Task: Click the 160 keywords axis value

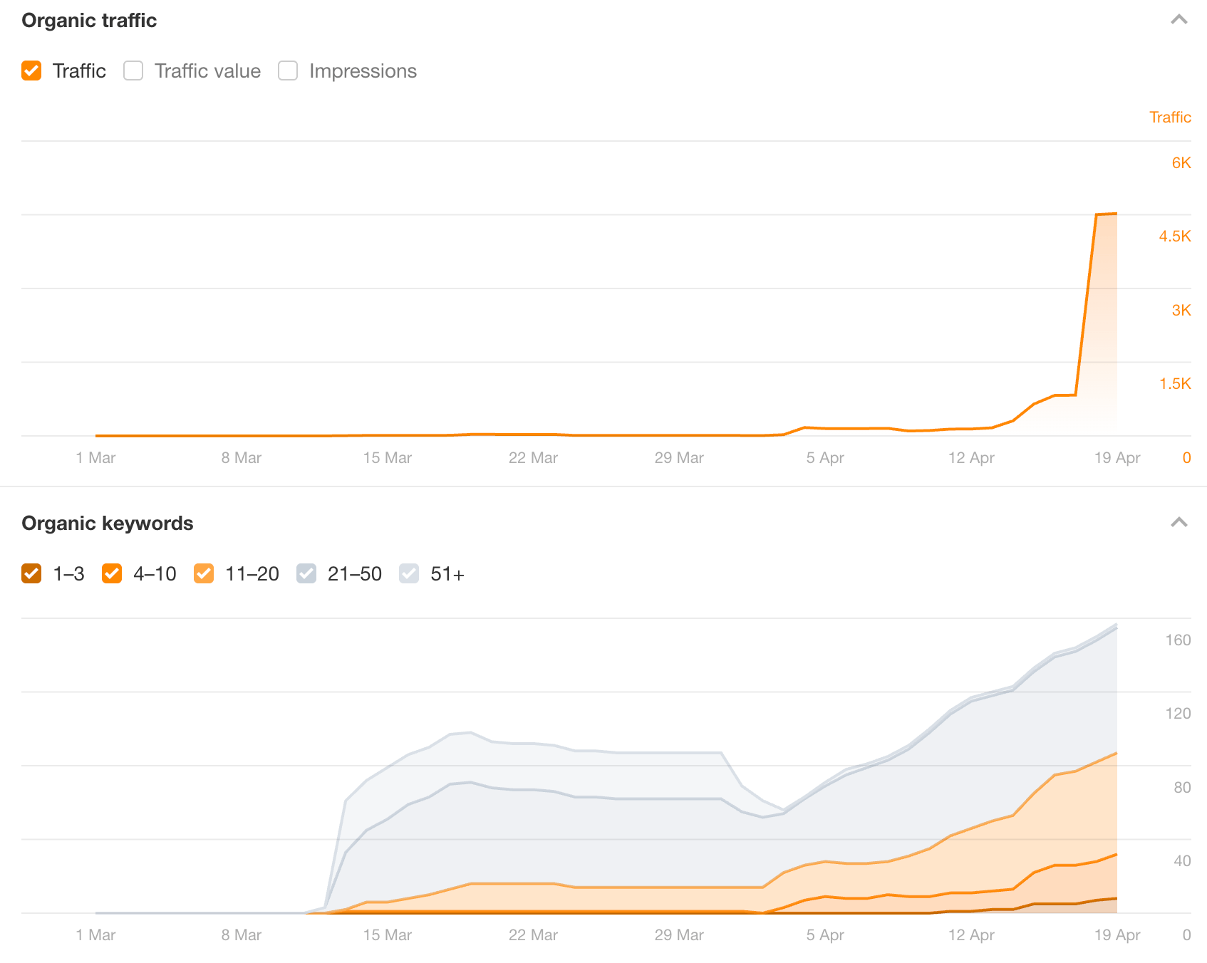Action: click(x=1178, y=640)
